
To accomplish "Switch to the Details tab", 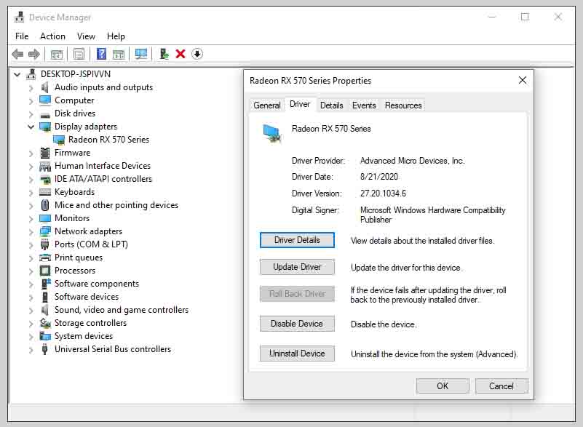I will [x=332, y=105].
